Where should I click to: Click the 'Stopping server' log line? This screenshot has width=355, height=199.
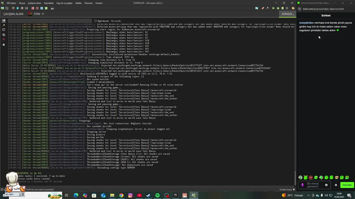point(57,132)
